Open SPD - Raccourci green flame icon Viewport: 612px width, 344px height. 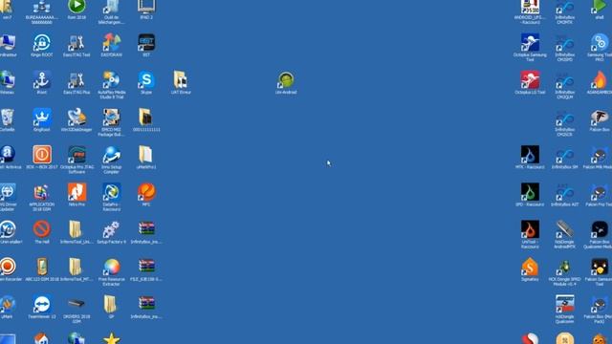[530, 192]
